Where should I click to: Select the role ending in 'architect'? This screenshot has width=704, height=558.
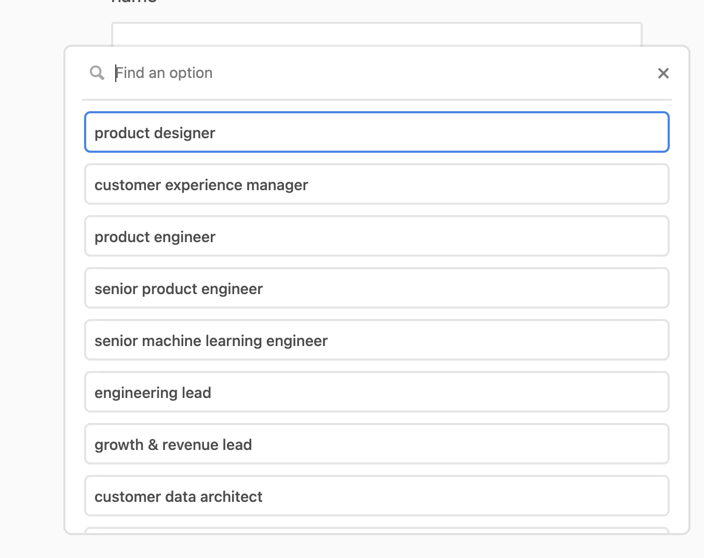377,496
